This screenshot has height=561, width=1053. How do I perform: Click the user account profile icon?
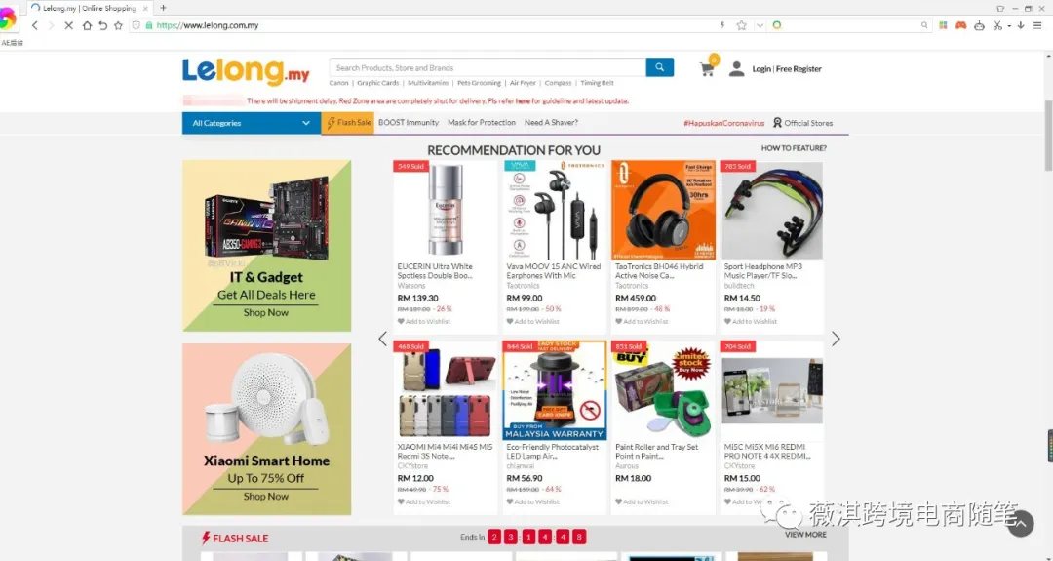pyautogui.click(x=737, y=68)
